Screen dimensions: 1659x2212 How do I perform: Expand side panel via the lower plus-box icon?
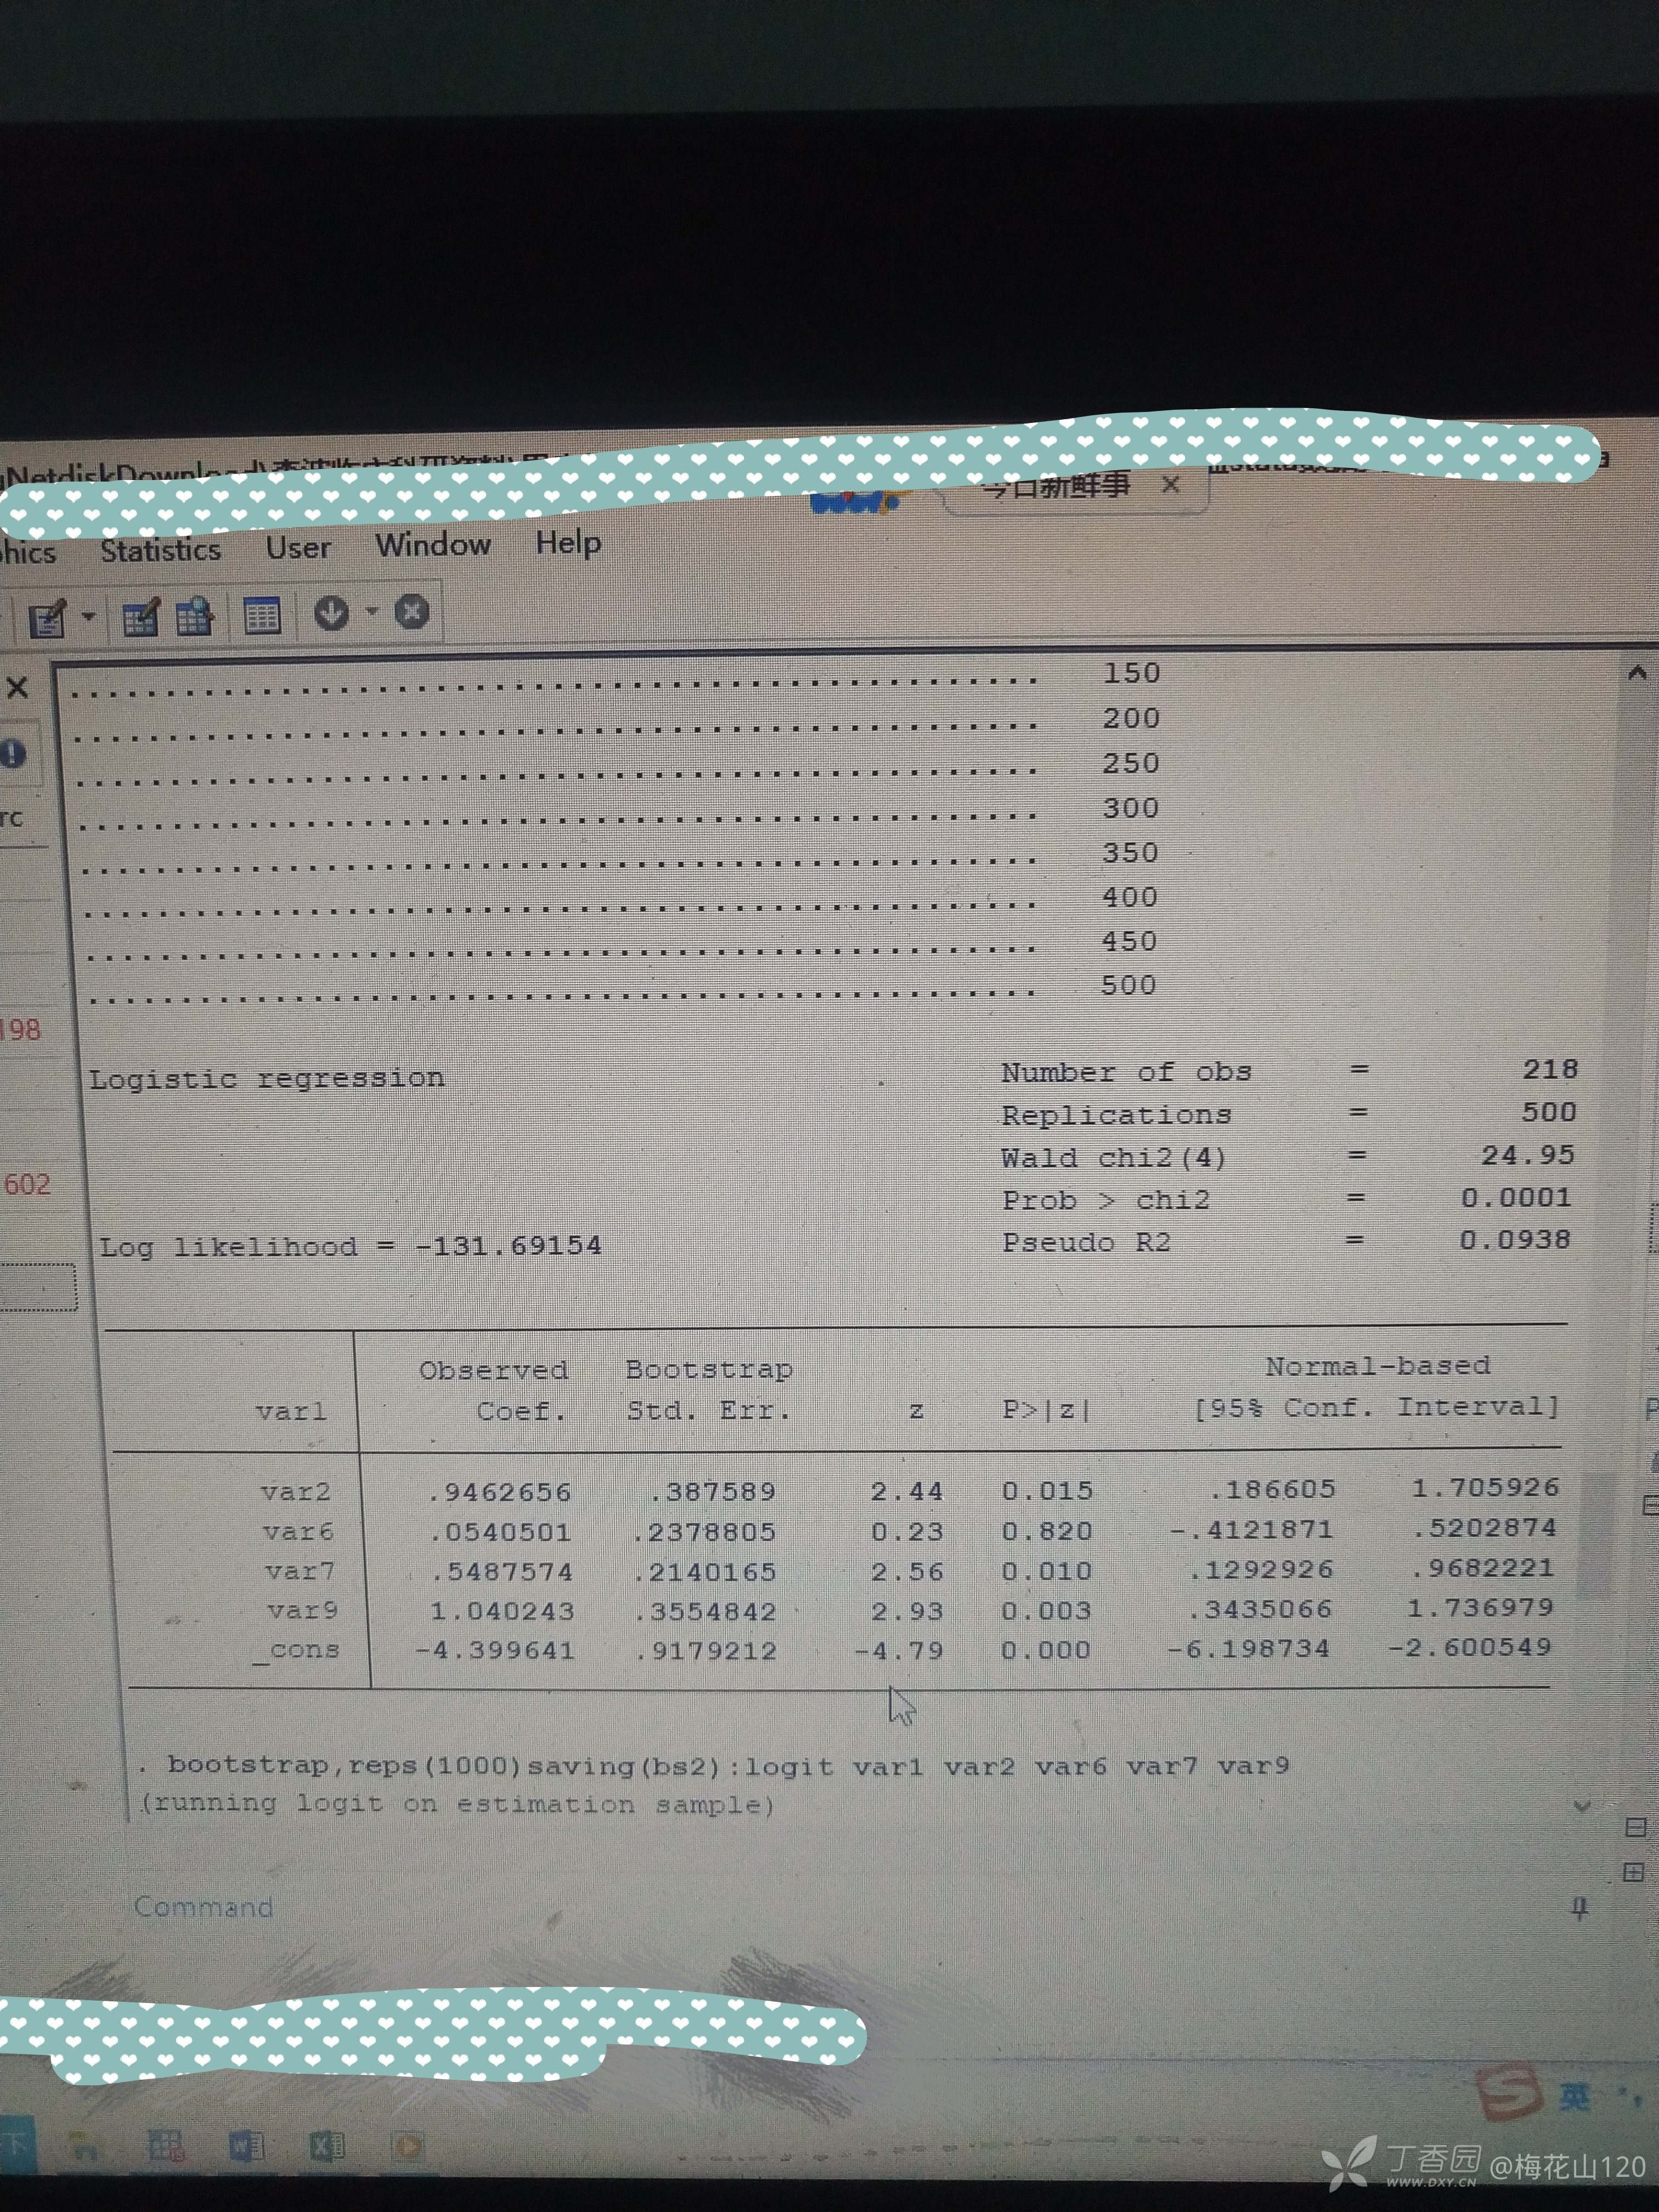tap(1634, 1871)
